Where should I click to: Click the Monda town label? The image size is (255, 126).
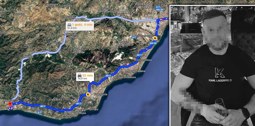(29, 57)
